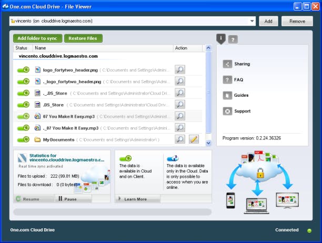Open magnifier for 07 You Make It Easy.mp3
The width and height of the screenshot is (322, 243).
coord(180,116)
